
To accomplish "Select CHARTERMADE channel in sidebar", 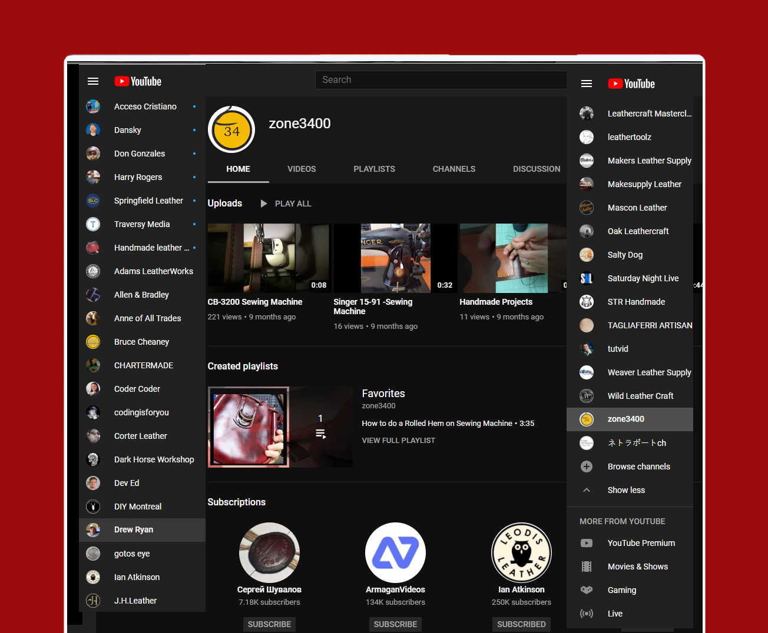I will click(x=142, y=365).
